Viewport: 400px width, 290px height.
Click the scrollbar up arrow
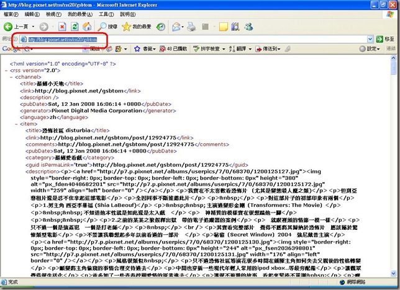(x=393, y=58)
